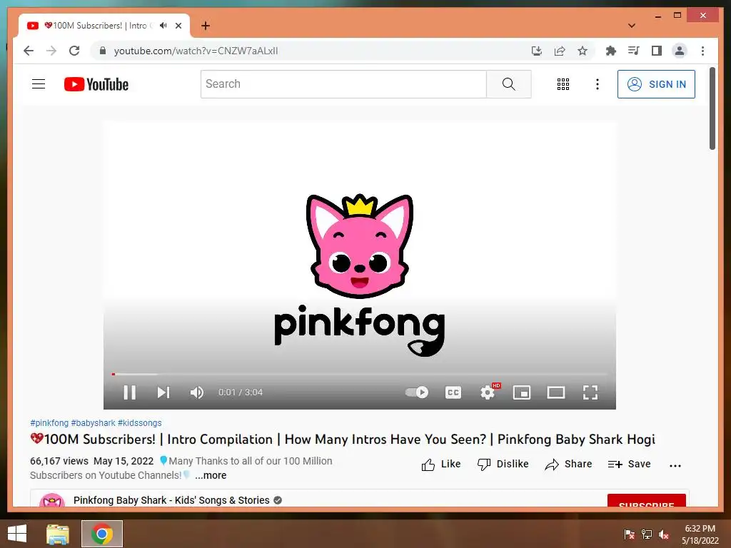Go forward in Chrome

(51, 51)
